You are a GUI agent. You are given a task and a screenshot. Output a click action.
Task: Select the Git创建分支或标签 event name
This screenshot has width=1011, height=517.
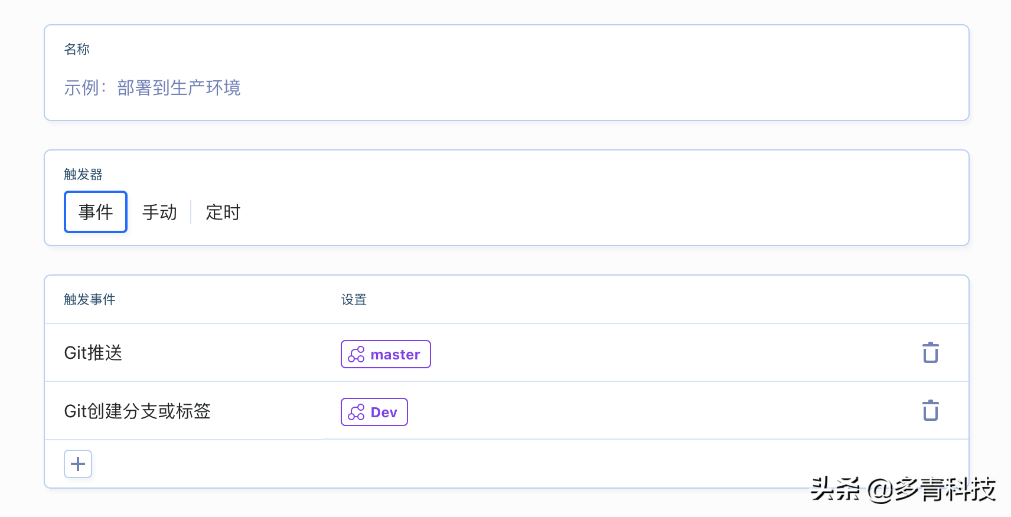tap(137, 411)
